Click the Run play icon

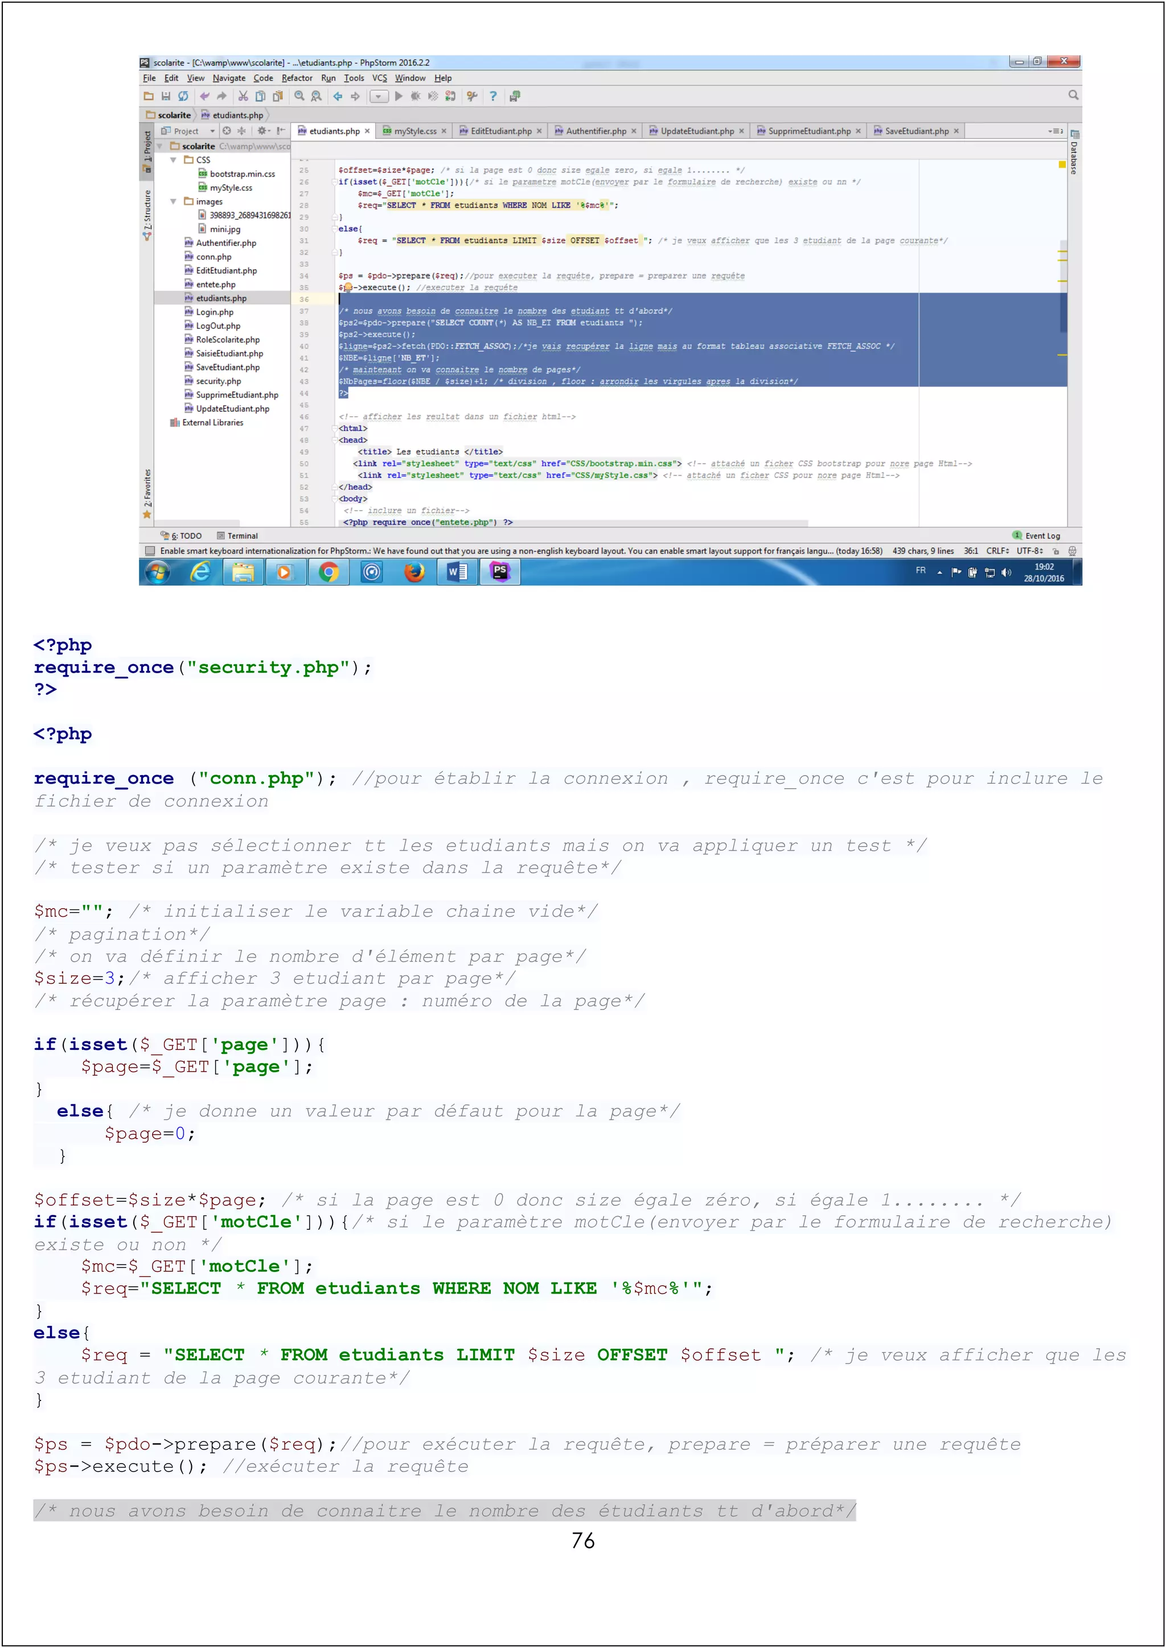(399, 96)
